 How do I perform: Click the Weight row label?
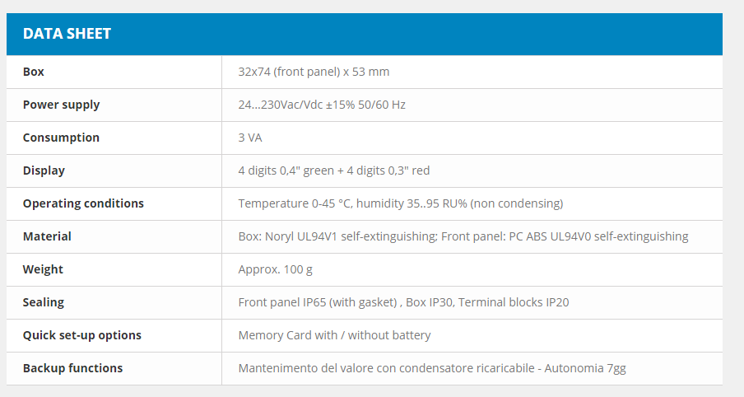[x=43, y=269]
